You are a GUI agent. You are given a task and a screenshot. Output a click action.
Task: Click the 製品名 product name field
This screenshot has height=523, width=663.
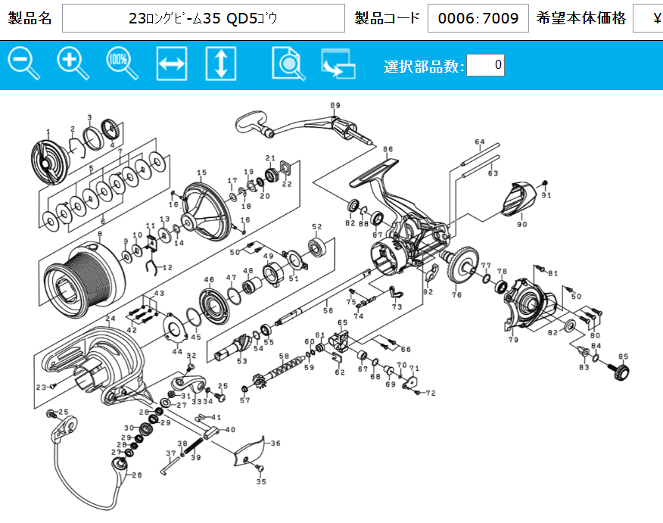coord(204,18)
